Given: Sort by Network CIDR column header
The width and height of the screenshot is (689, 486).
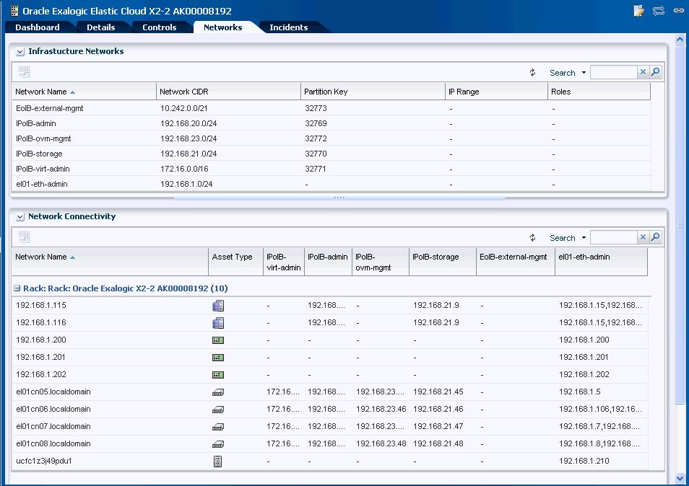Looking at the screenshot, I should point(184,92).
